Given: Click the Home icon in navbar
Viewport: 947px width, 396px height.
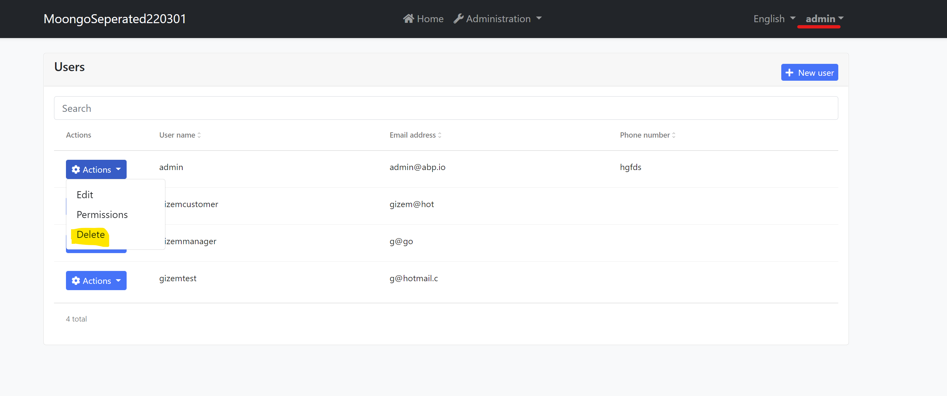Looking at the screenshot, I should (409, 18).
